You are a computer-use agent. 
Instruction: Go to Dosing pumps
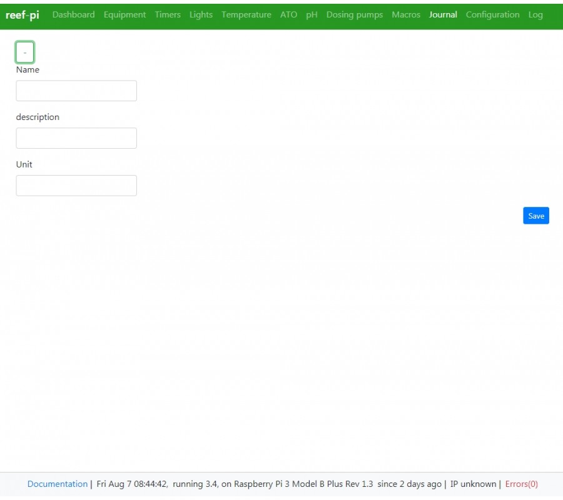pos(354,15)
